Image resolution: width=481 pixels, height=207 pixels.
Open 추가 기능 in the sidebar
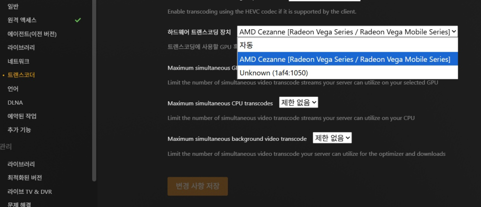[x=20, y=130]
